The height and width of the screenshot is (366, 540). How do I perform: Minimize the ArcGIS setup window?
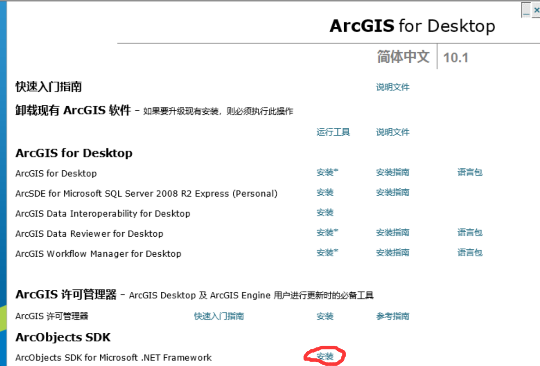[526, 10]
